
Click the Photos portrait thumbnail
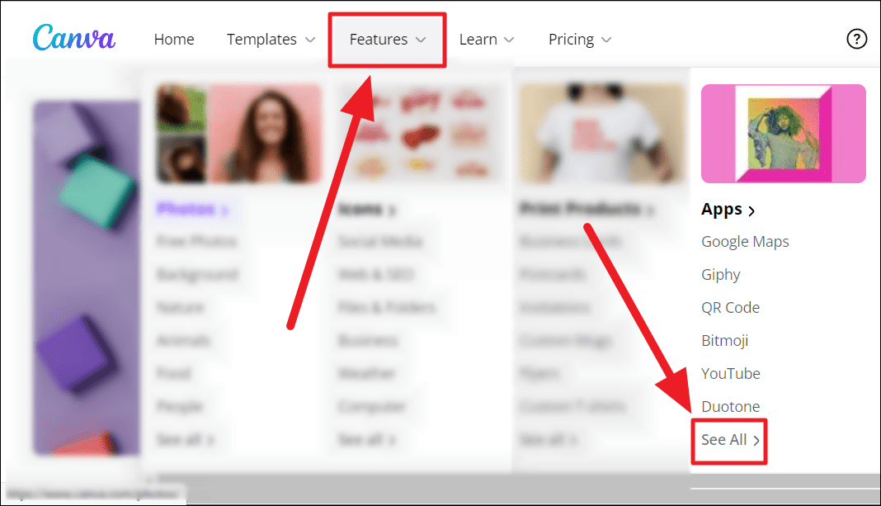pos(238,134)
